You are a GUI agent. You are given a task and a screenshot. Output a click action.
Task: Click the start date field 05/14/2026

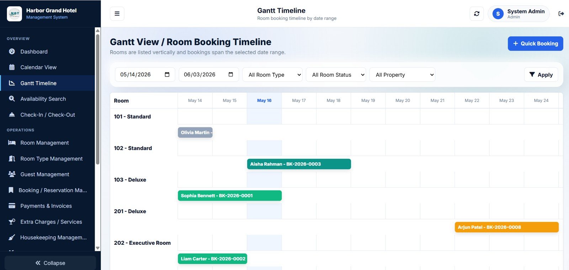point(145,75)
